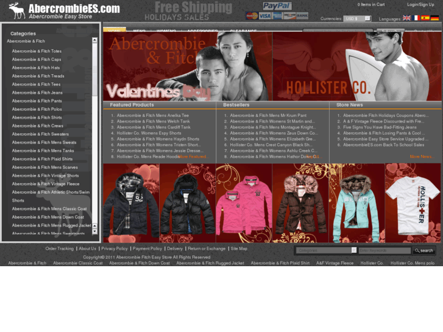
Task: Open Abercrombie & Fitch Mens Anelka Tee
Action: click(153, 115)
